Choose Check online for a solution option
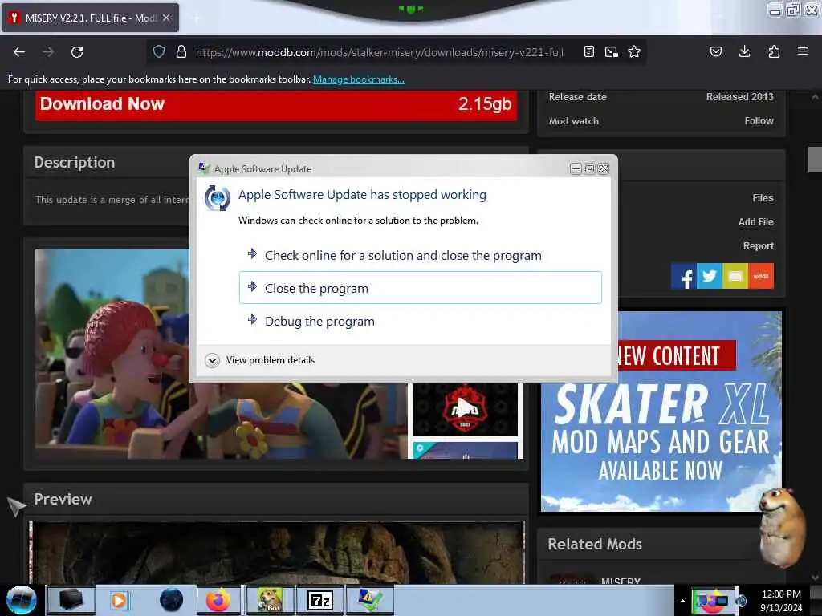The width and height of the screenshot is (822, 616). pyautogui.click(x=421, y=256)
